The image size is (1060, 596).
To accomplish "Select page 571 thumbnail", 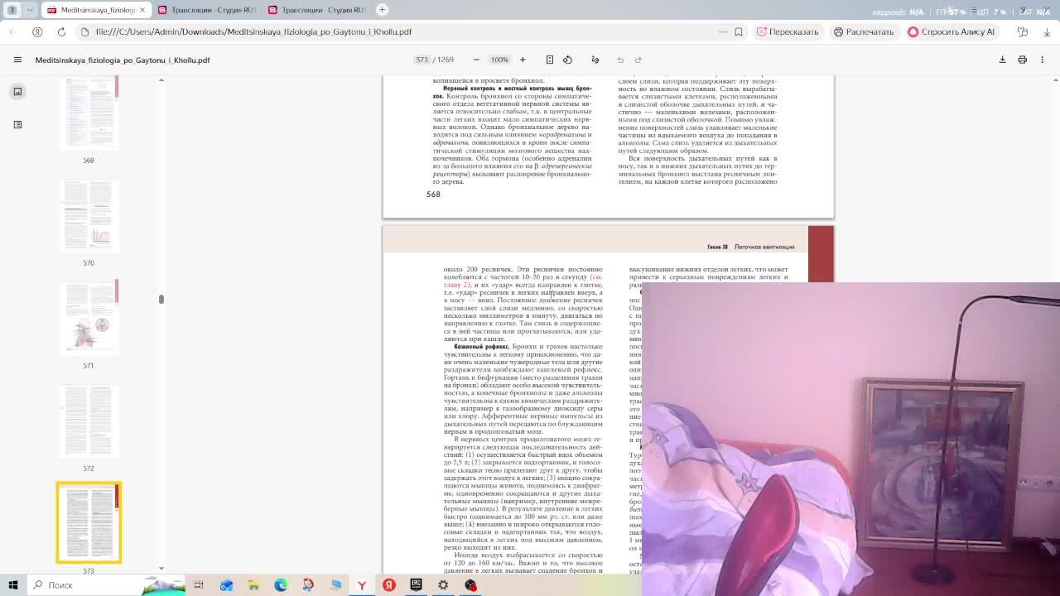I will tap(89, 319).
